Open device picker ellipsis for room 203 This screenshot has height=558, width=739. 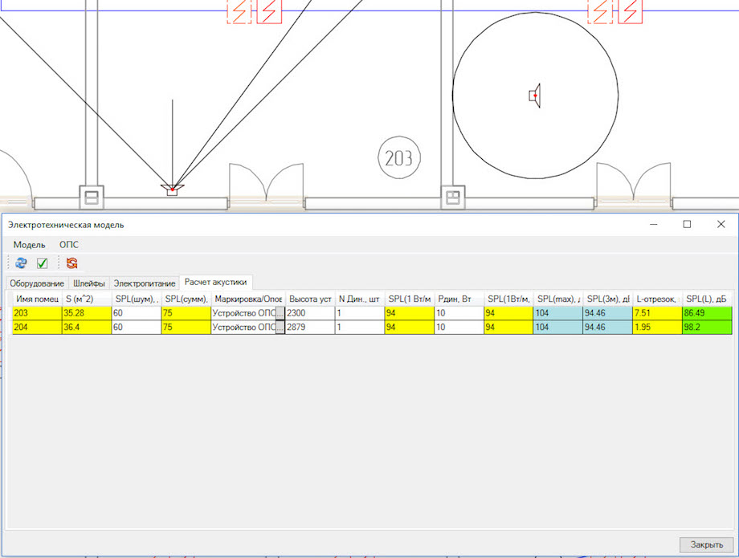click(x=280, y=313)
